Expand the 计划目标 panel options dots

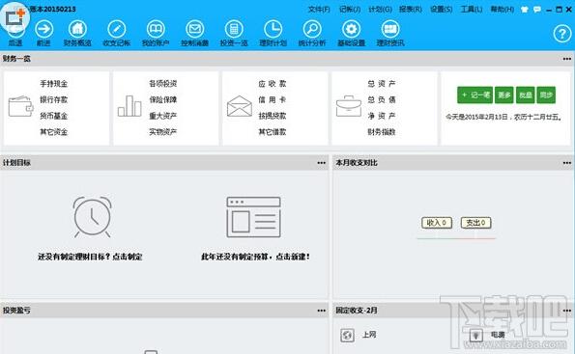point(321,163)
